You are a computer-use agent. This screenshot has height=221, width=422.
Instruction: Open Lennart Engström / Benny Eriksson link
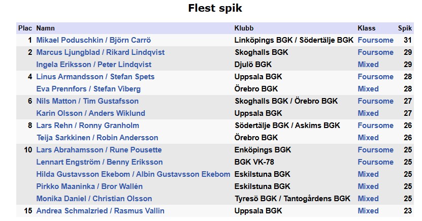click(100, 162)
